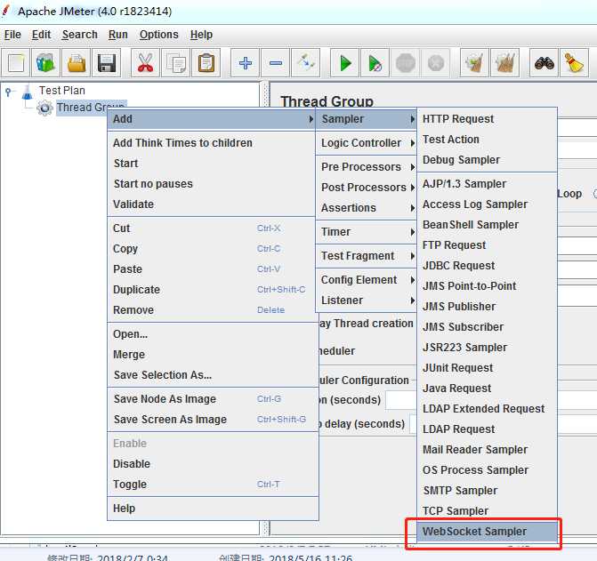Pick JDBC Request sampler
Screen dimensions: 597x561
[488, 266]
